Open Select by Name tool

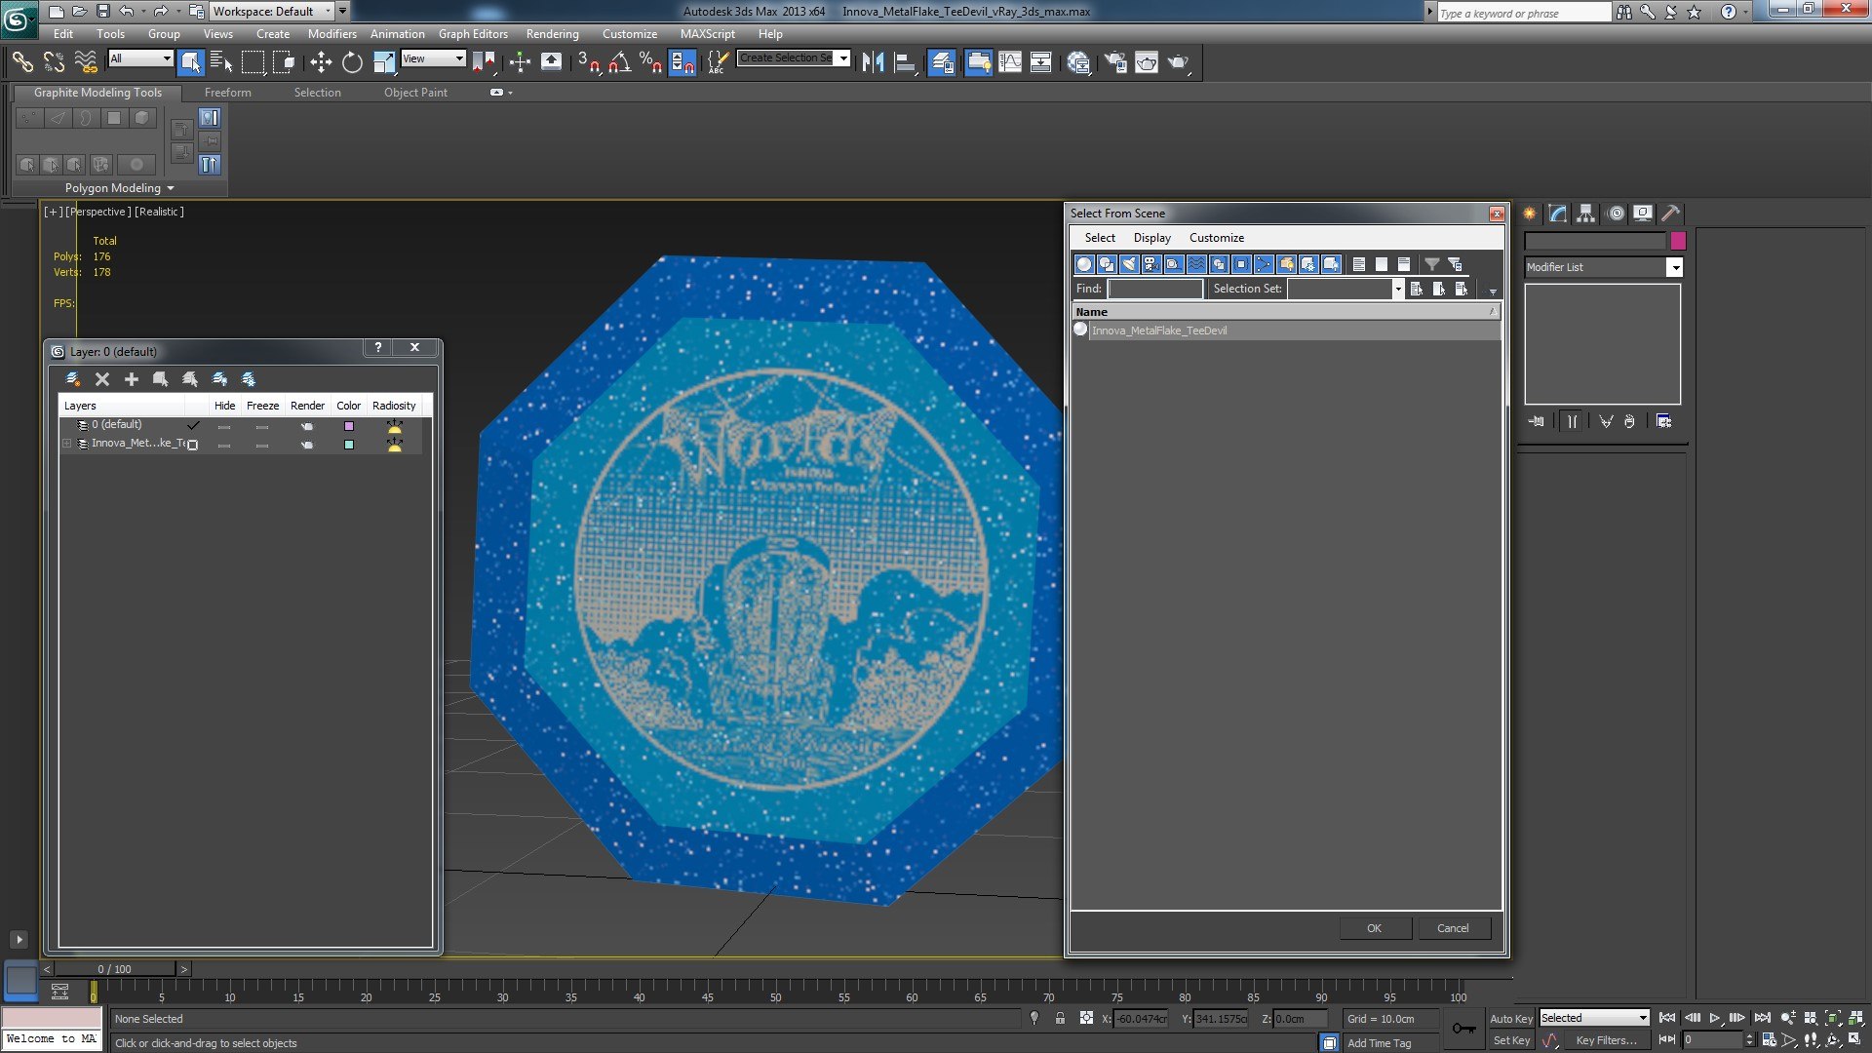coord(221,62)
